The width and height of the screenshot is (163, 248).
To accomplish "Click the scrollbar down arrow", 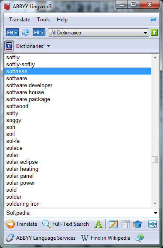I will [155, 204].
